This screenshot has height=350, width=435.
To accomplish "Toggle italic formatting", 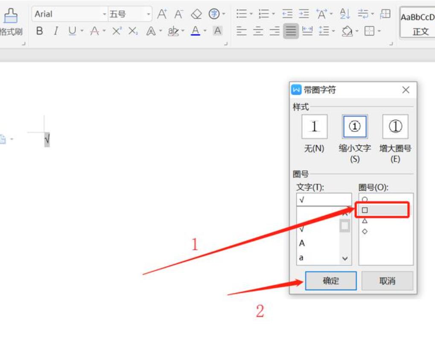I will (56, 31).
